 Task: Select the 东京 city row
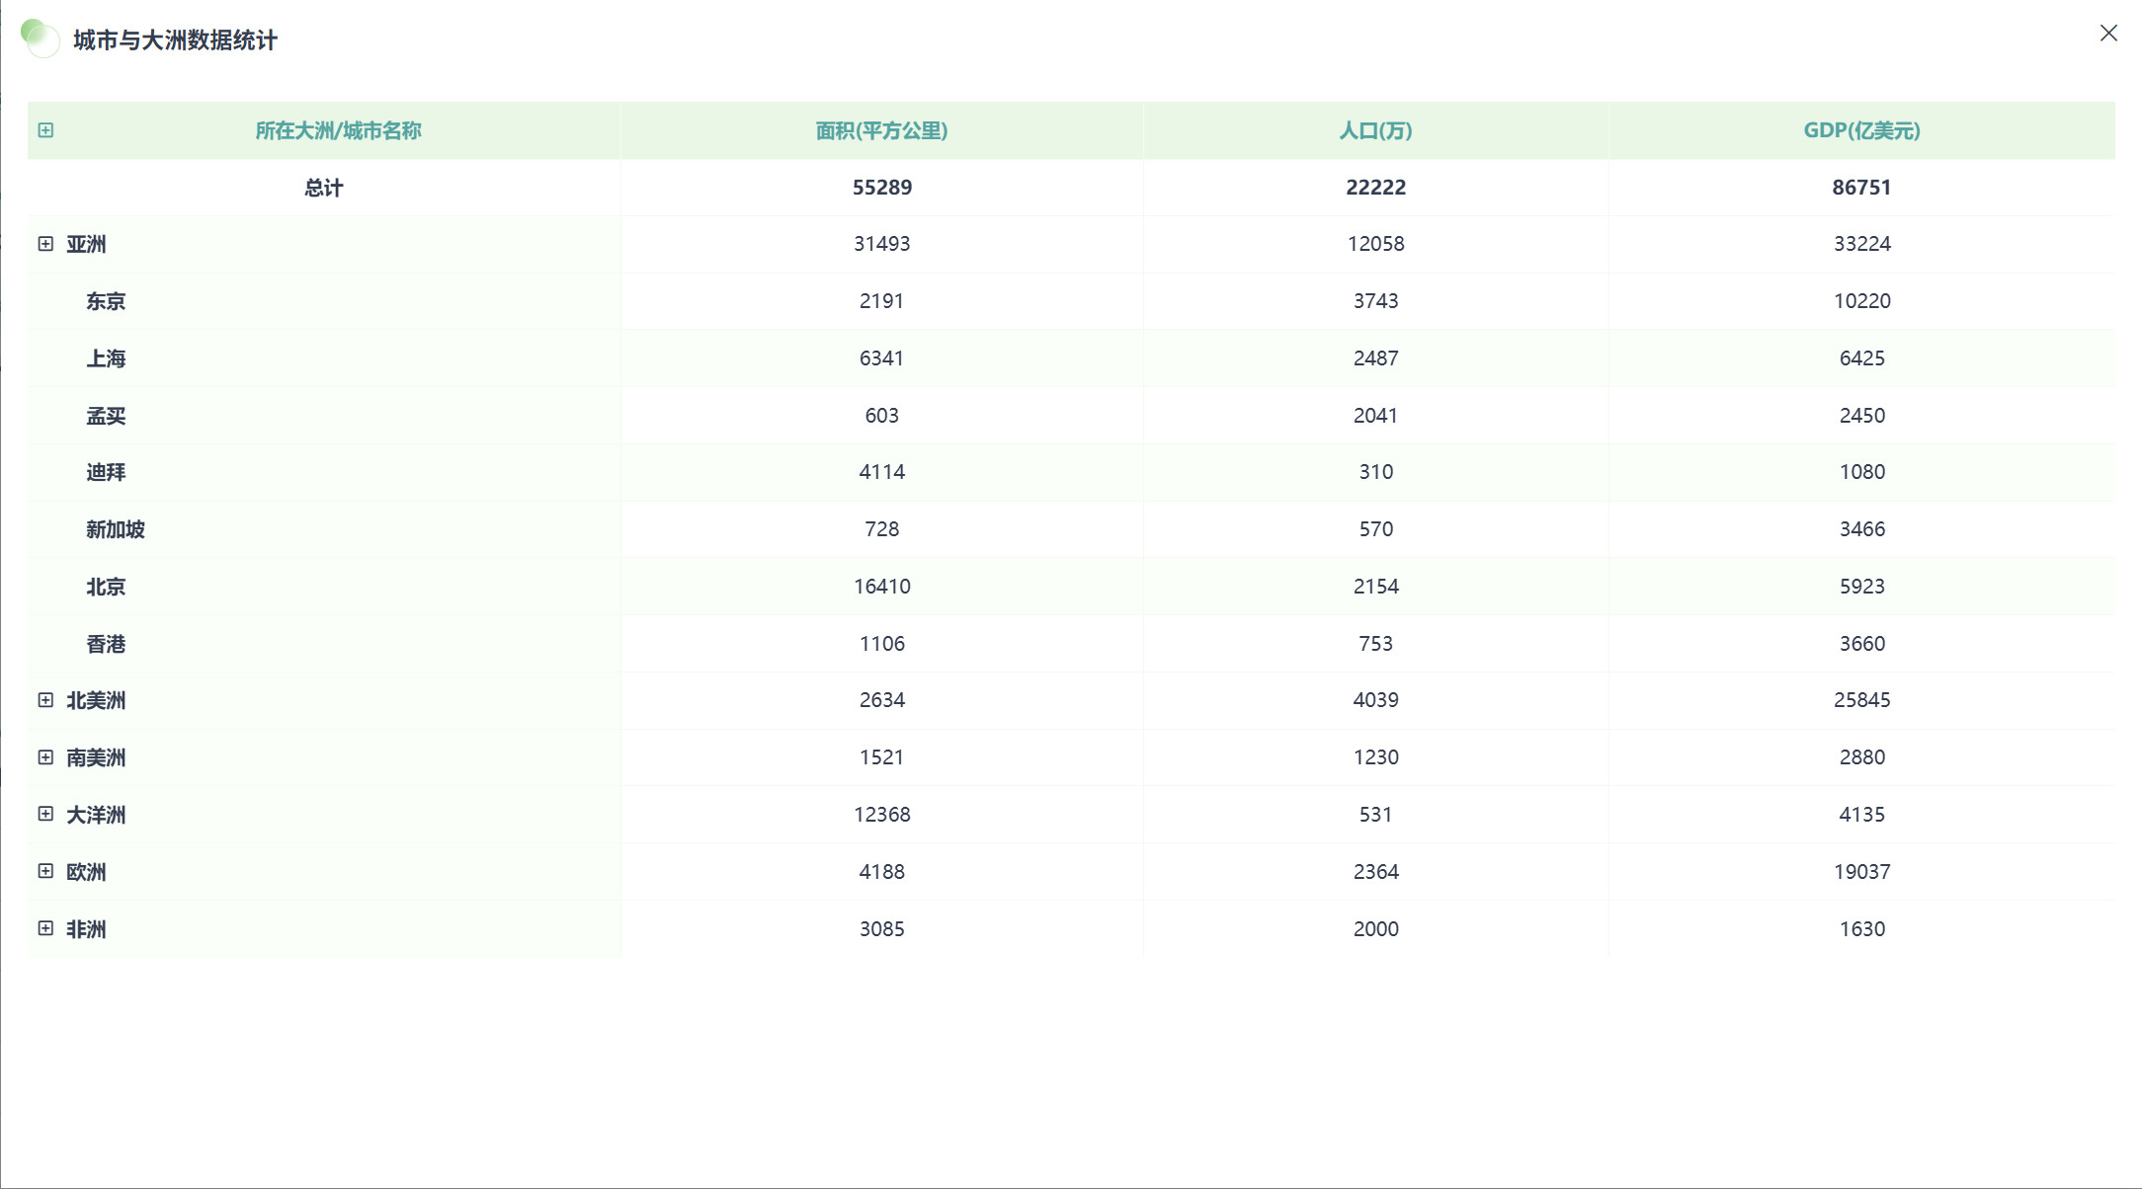tap(106, 301)
